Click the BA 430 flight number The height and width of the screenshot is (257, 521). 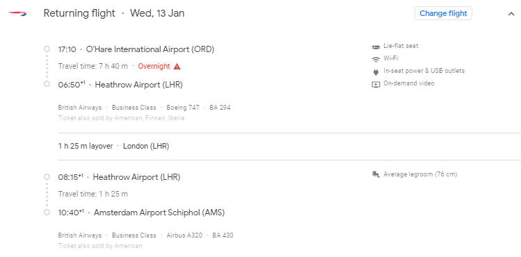pos(223,235)
